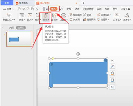Screen dimensions: 133x106
Task: Insert 艺术字 word art
Action: 127,15
